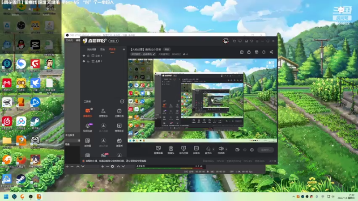Add a multimedia source
This screenshot has width=358, height=201.
tap(196, 150)
